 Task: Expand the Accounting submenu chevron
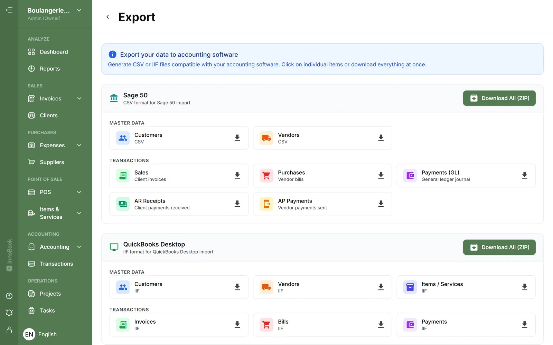pyautogui.click(x=79, y=247)
